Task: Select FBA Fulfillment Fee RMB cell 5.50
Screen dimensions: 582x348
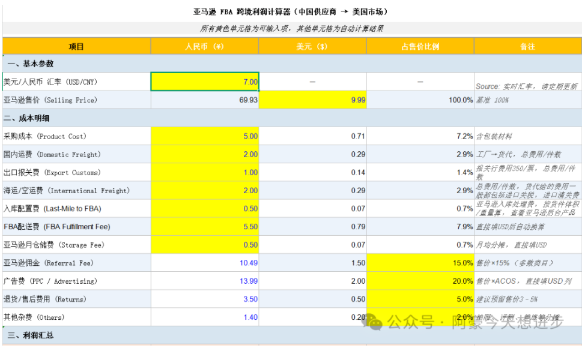Action: tap(205, 226)
